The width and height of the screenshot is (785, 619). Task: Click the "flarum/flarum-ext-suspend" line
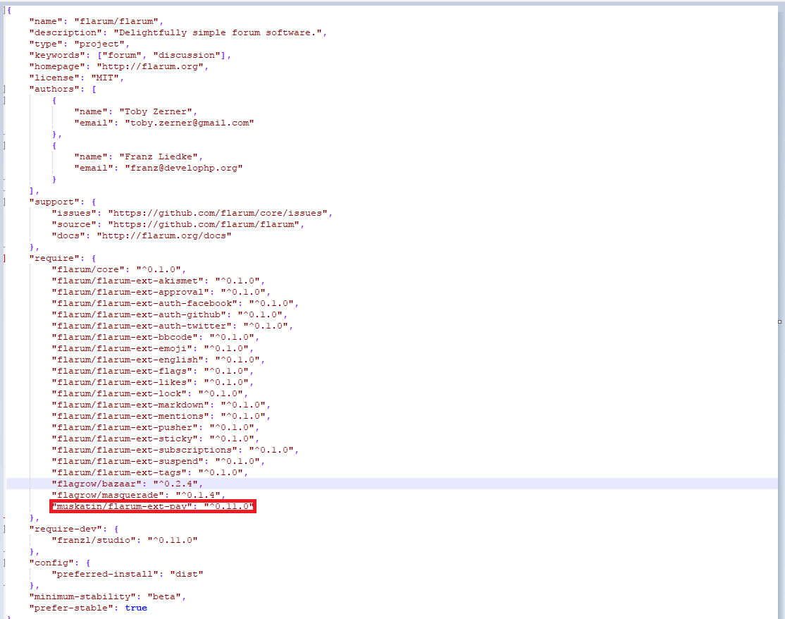click(x=159, y=461)
